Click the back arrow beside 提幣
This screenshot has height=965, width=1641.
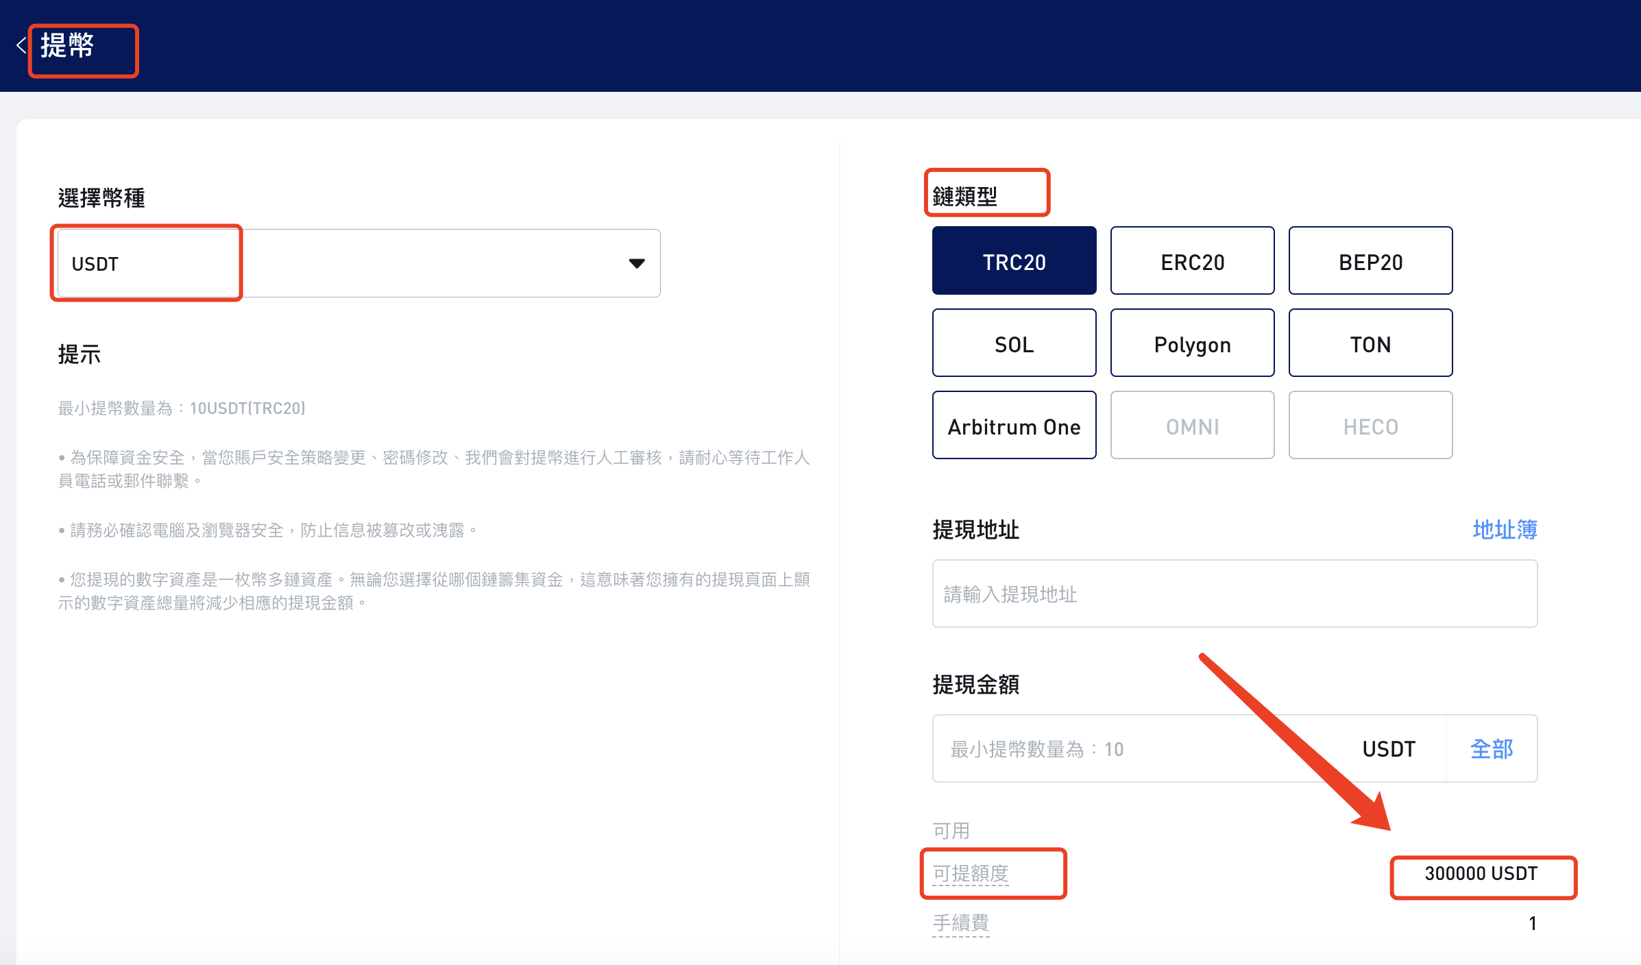click(21, 46)
